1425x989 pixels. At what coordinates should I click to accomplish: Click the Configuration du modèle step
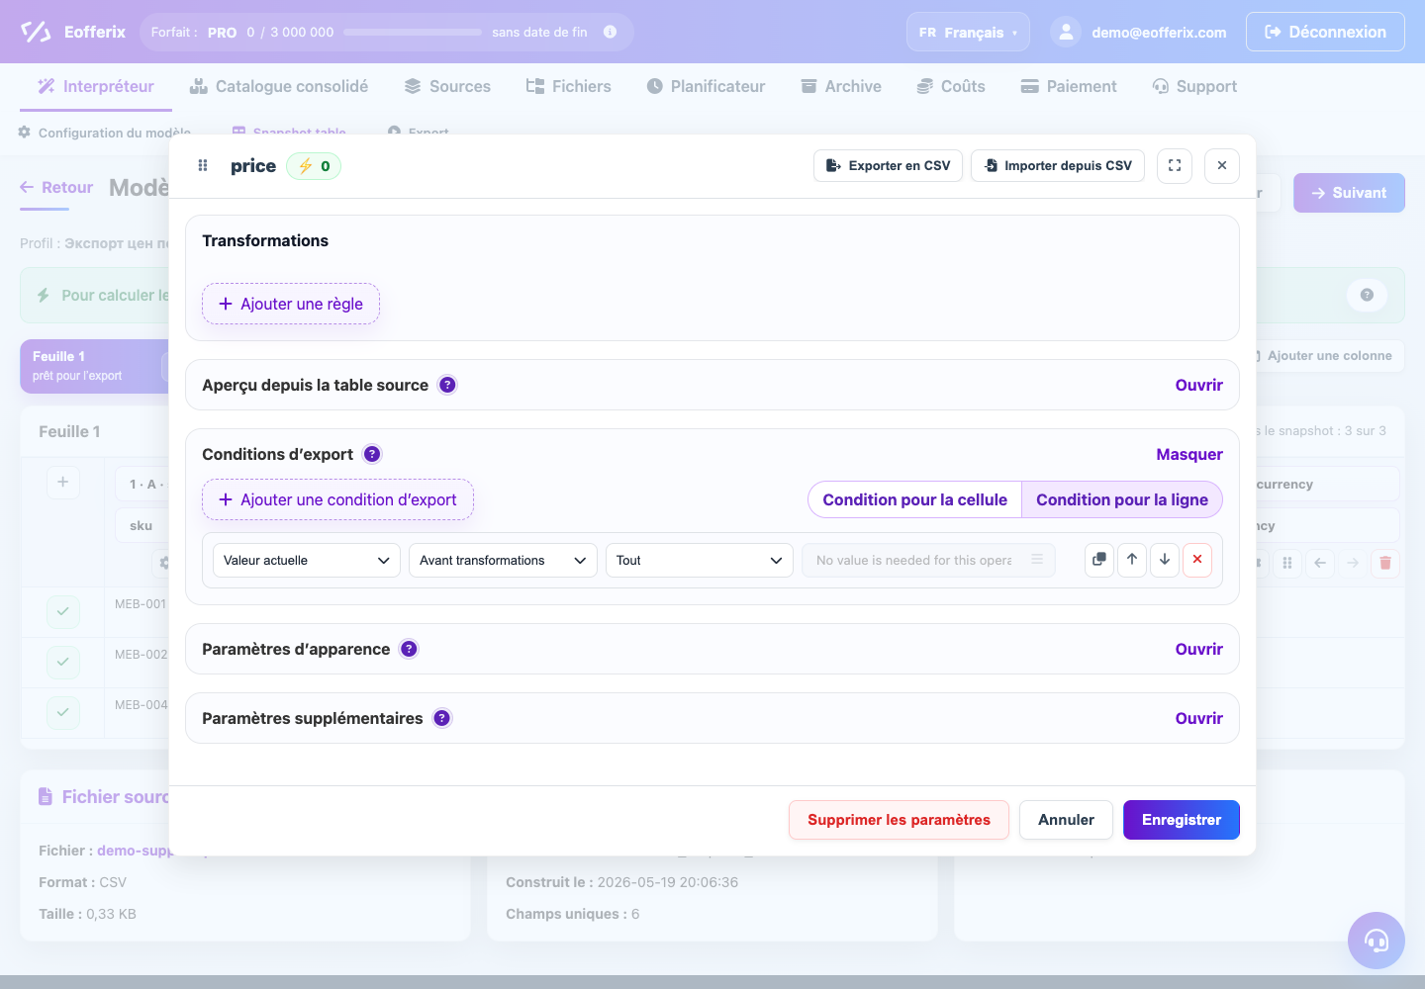coord(104,133)
